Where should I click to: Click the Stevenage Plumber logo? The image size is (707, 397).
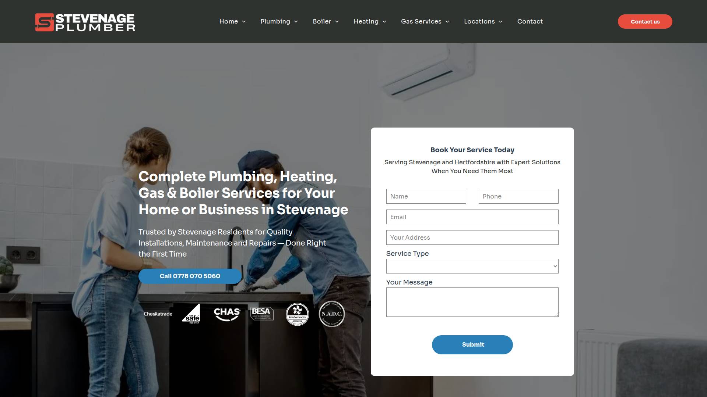pyautogui.click(x=85, y=22)
